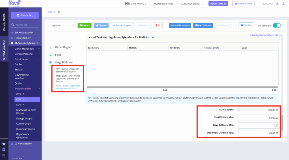Open Kurum Geçici declaration
This screenshot has height=160, width=289.
[24, 124]
